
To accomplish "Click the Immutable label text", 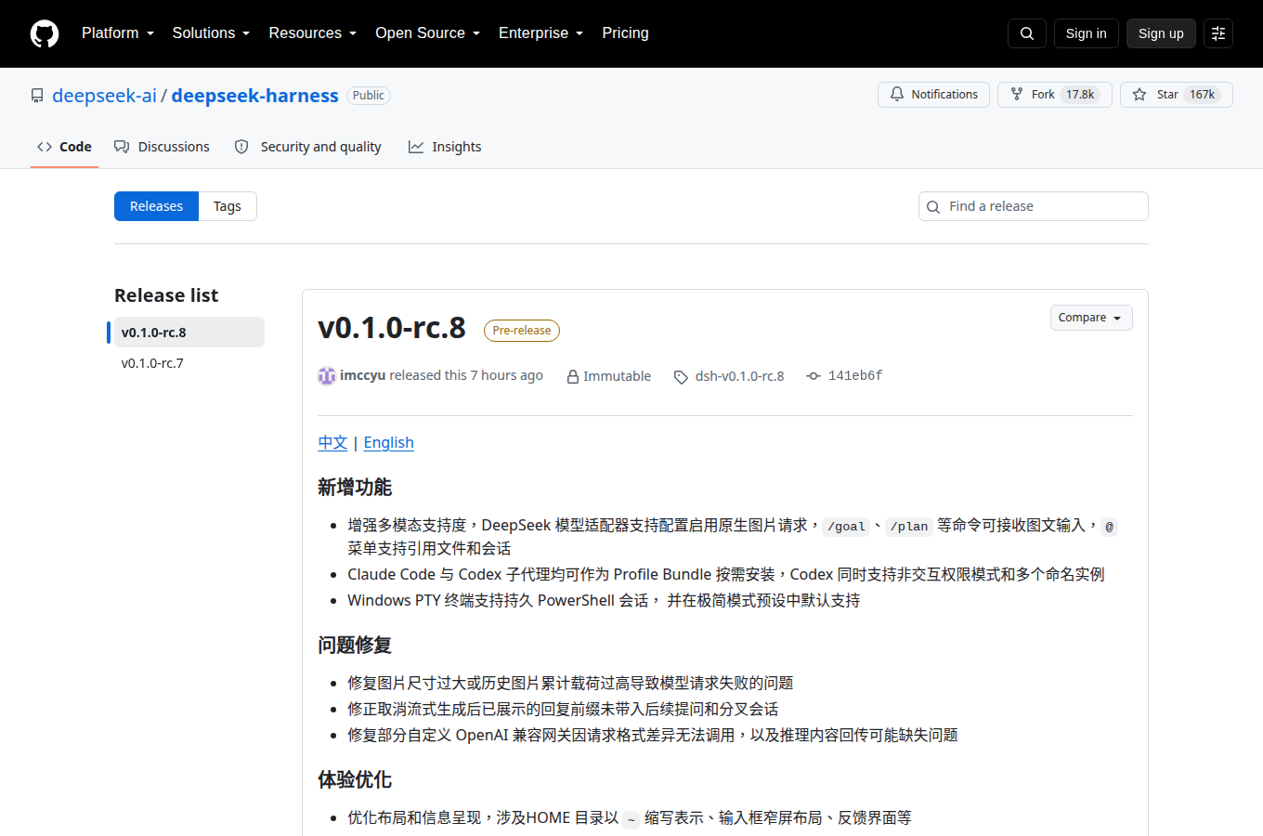I will click(617, 376).
